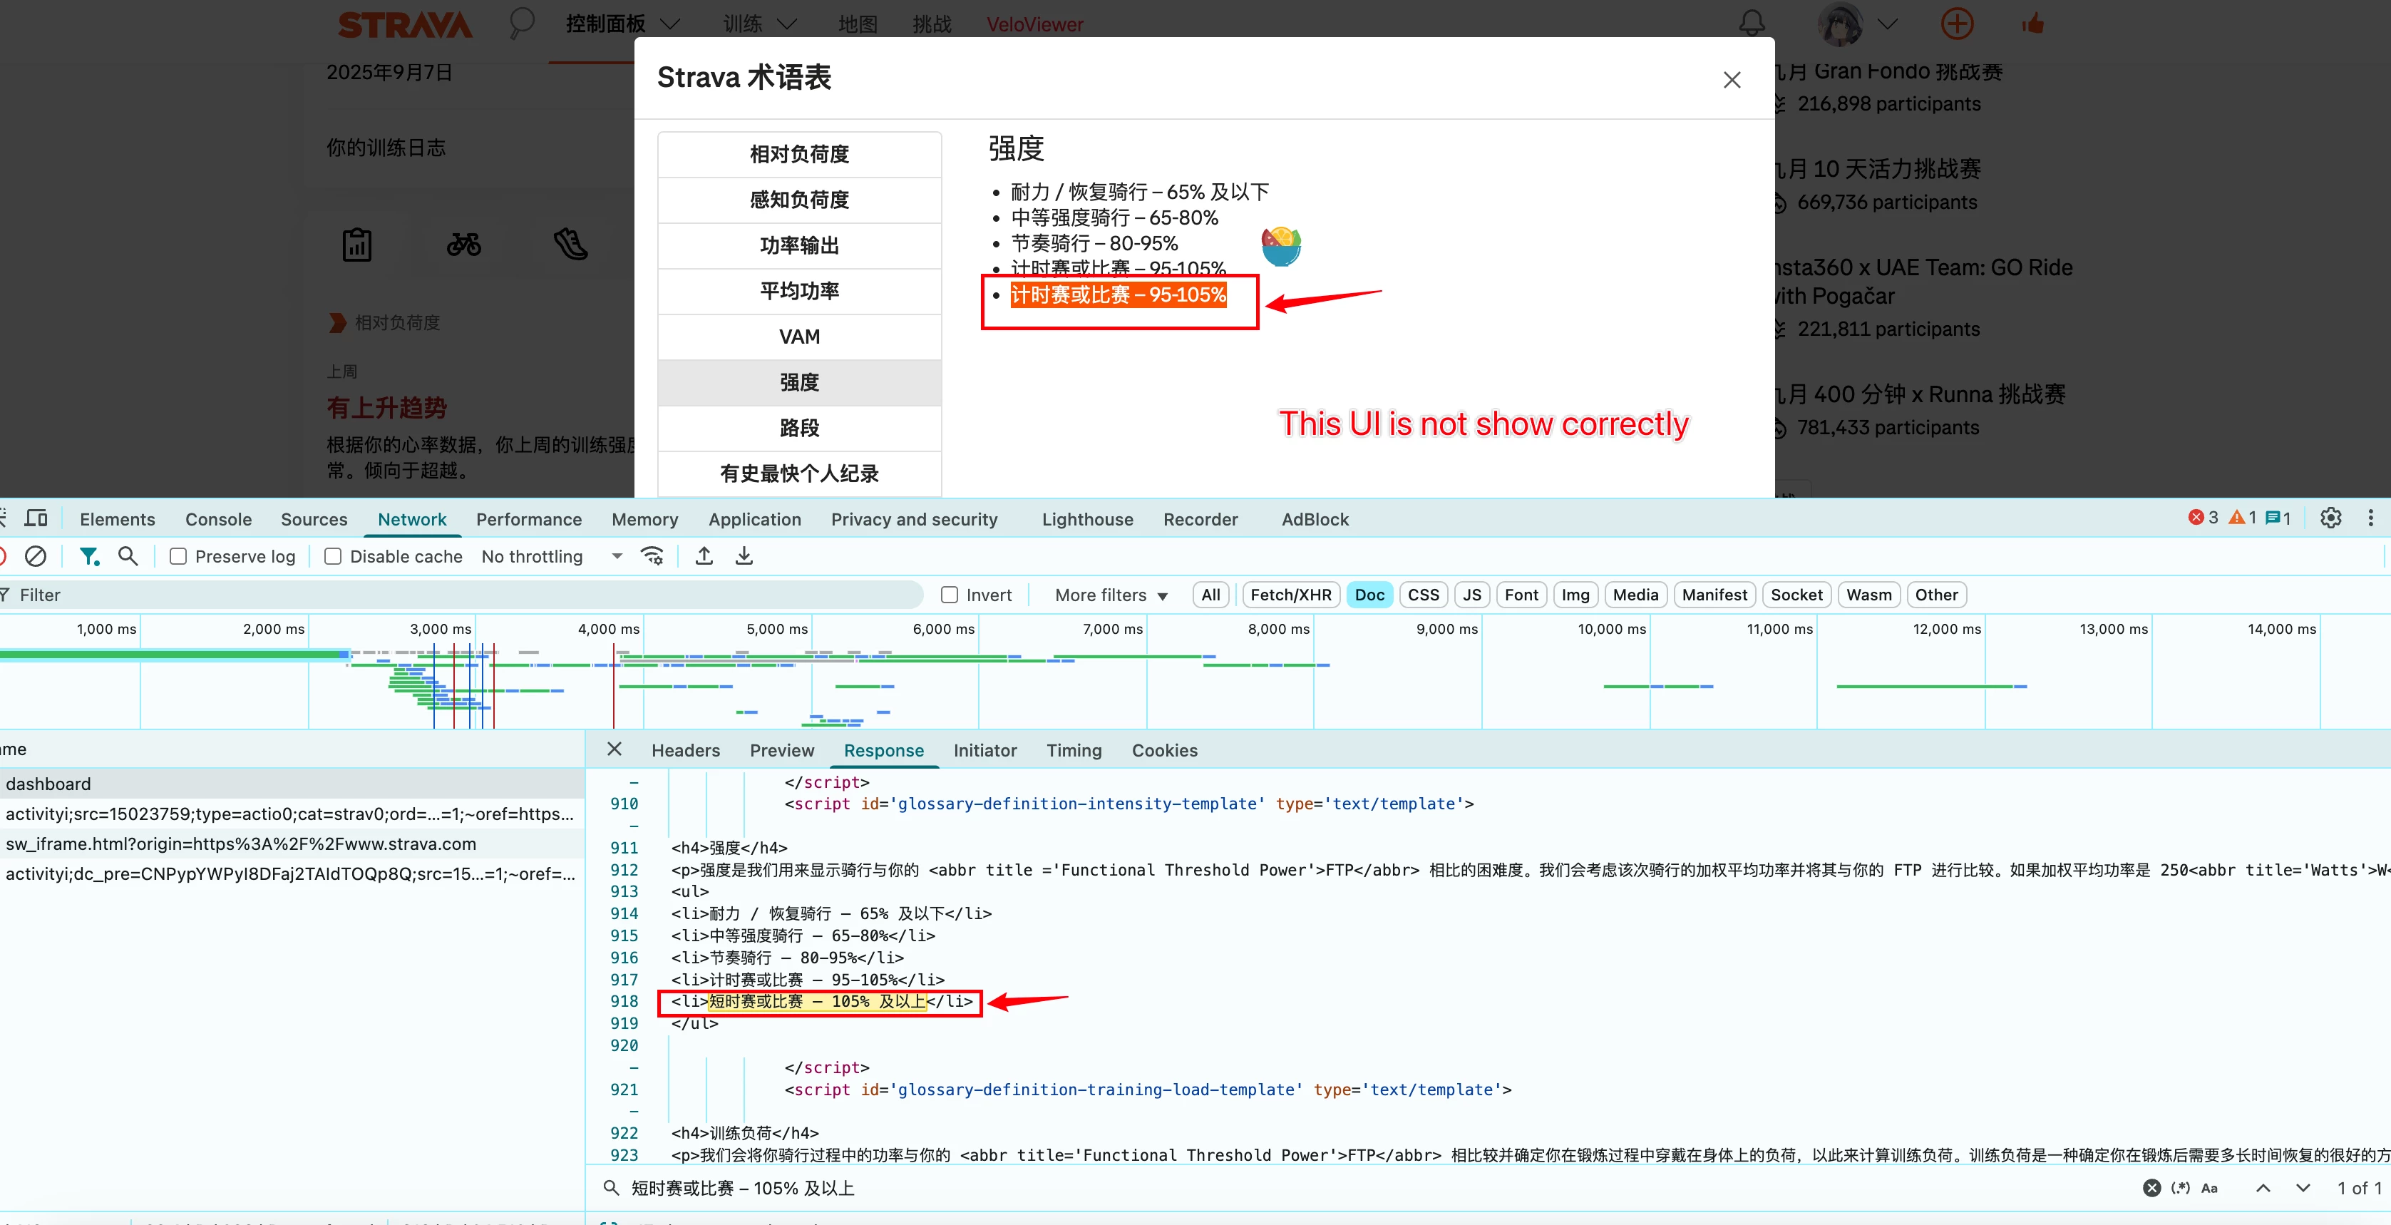
Task: Expand the 训练 menu chevron
Action: [x=787, y=24]
